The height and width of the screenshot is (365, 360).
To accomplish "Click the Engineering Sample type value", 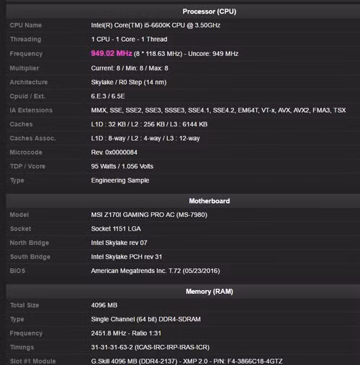I will tap(120, 180).
